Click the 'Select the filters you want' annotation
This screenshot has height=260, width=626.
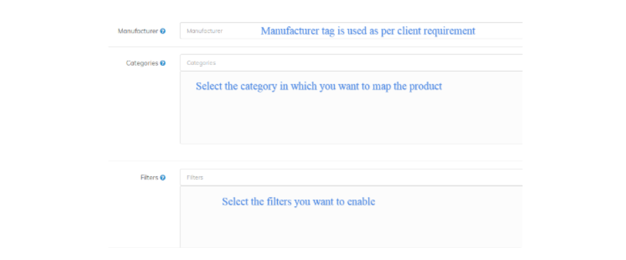pos(299,202)
